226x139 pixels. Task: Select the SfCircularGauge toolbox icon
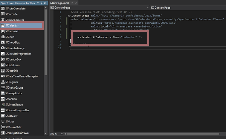pos(3,48)
